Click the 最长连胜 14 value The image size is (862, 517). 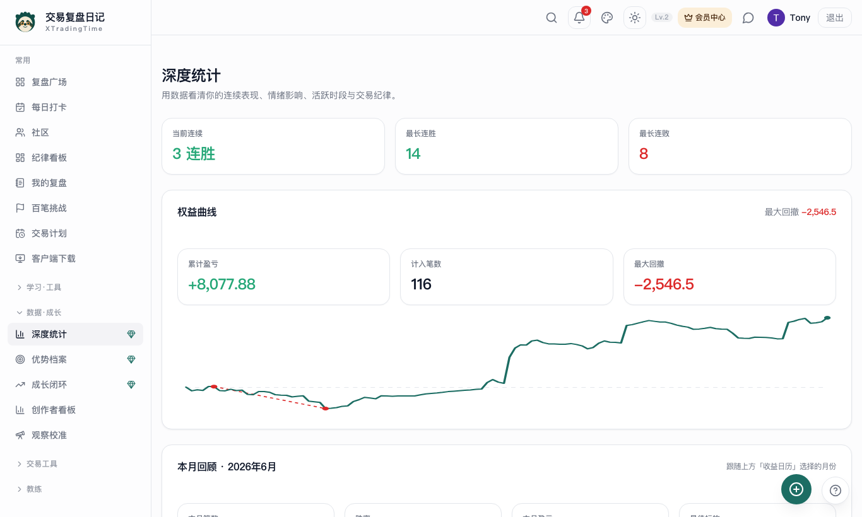(413, 154)
